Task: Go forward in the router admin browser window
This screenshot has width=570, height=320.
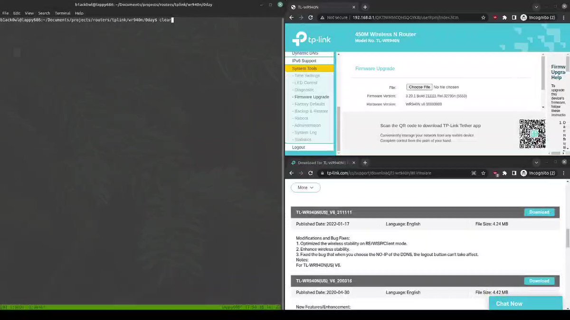Action: [301, 18]
